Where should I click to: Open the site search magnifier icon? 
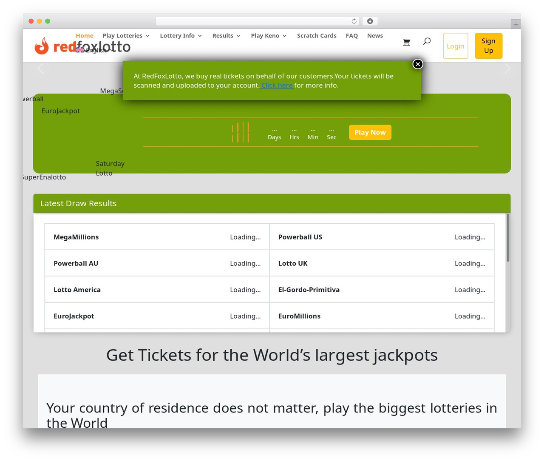[x=427, y=41]
